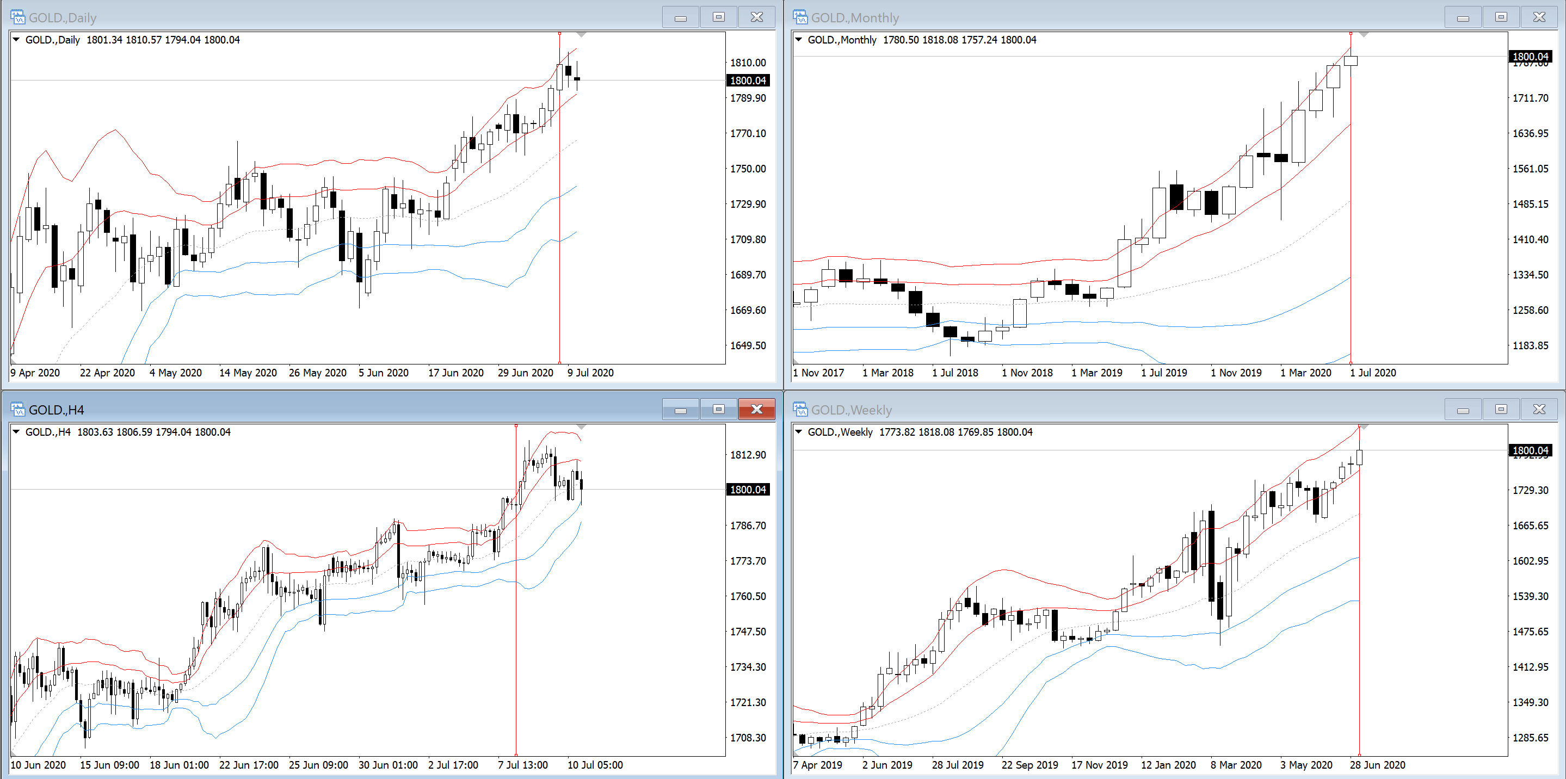Click the GOLD H4 chart window icon

17,410
